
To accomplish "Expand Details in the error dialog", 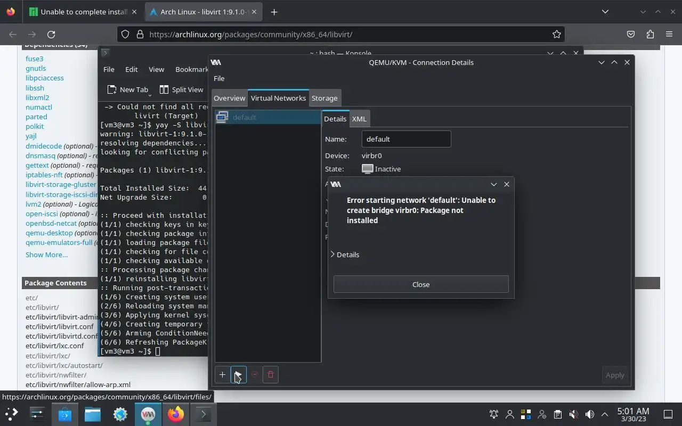I will [x=345, y=255].
